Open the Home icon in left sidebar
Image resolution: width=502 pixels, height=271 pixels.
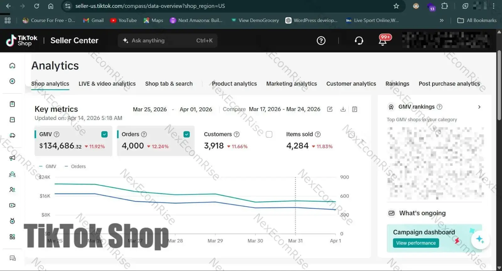coord(12,65)
